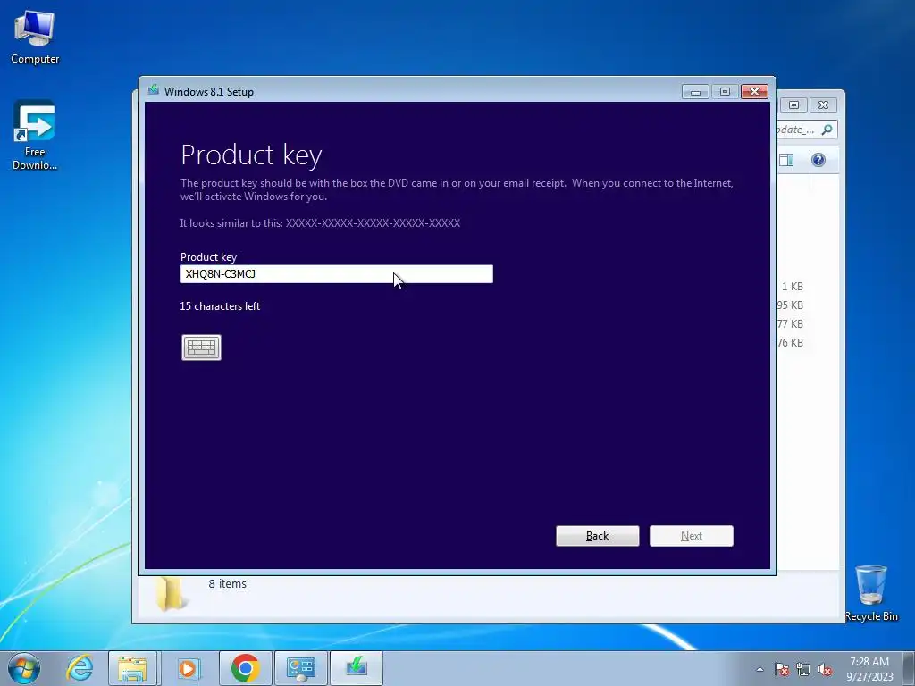This screenshot has width=915, height=686.
Task: Open the Computer desktop icon
Action: 35,37
